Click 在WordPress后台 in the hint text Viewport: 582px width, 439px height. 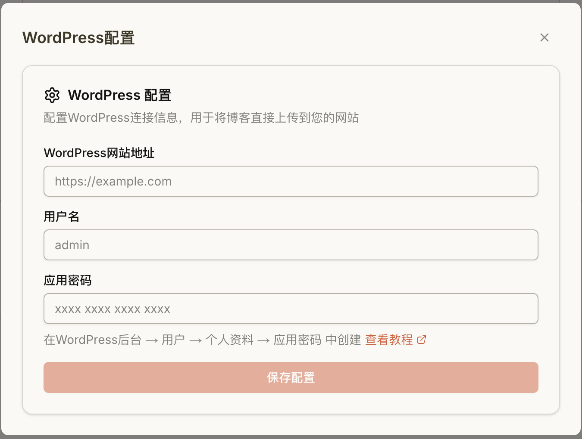[93, 340]
